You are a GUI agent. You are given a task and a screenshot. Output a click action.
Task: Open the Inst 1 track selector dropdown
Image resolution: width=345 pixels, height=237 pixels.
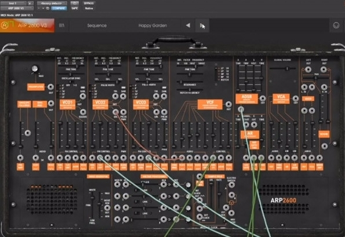coord(13,3)
